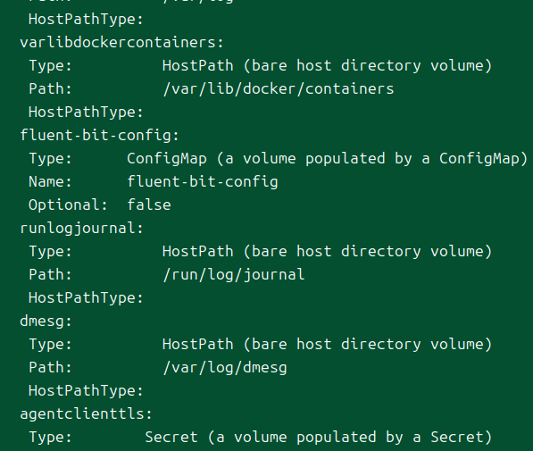533x451 pixels.
Task: Click HostPath type under dmesg
Action: (327, 344)
